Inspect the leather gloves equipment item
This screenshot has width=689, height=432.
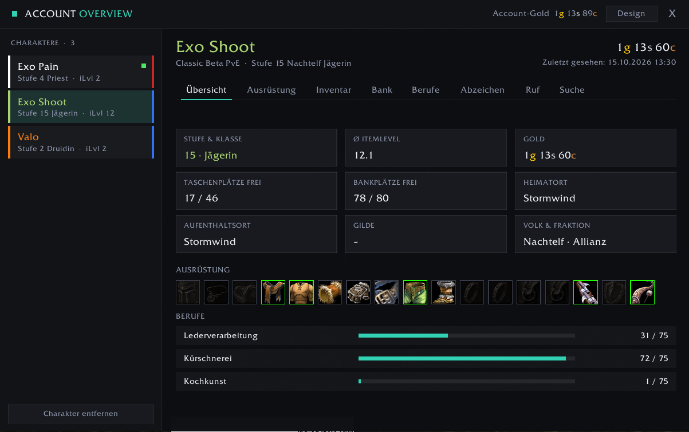[359, 292]
